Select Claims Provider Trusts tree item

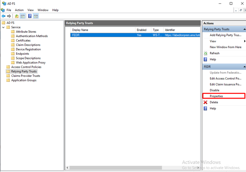26,76
